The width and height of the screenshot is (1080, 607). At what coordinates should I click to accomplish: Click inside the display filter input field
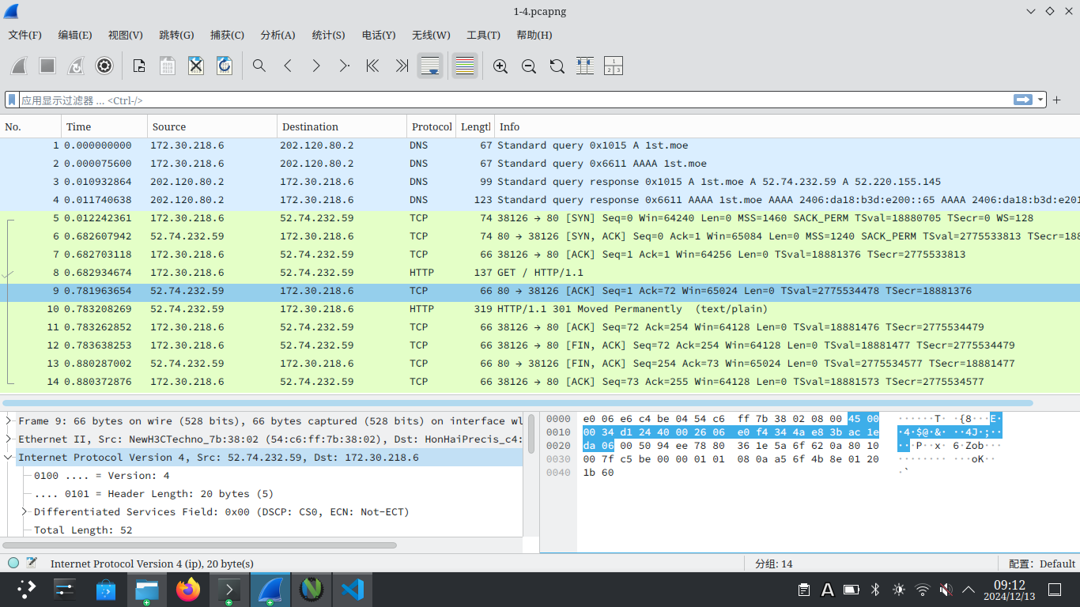[316, 100]
